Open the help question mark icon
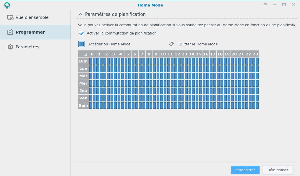This screenshot has height=176, width=300. point(265,5)
